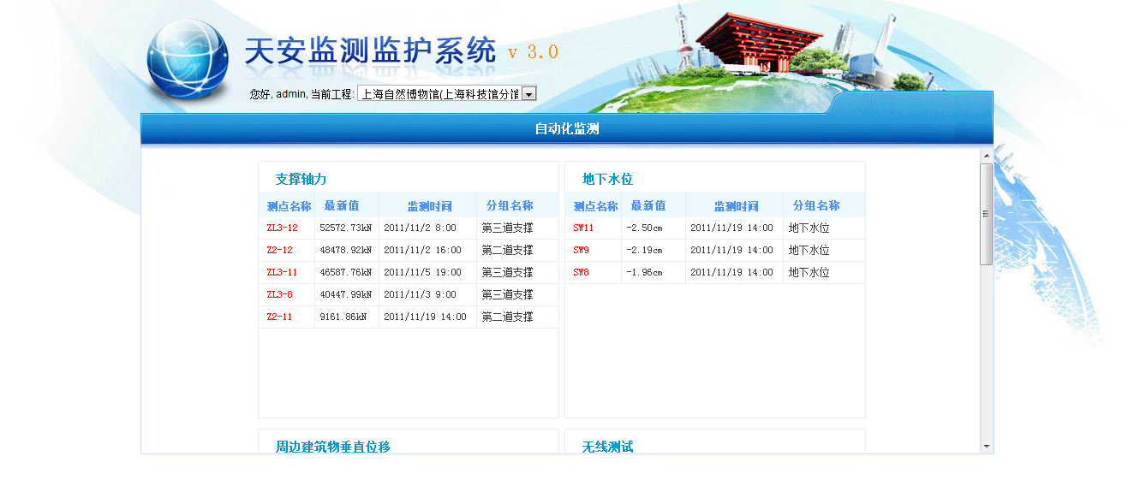Click 分组名称 header in 地下水位 table
1134x480 pixels.
pos(816,205)
